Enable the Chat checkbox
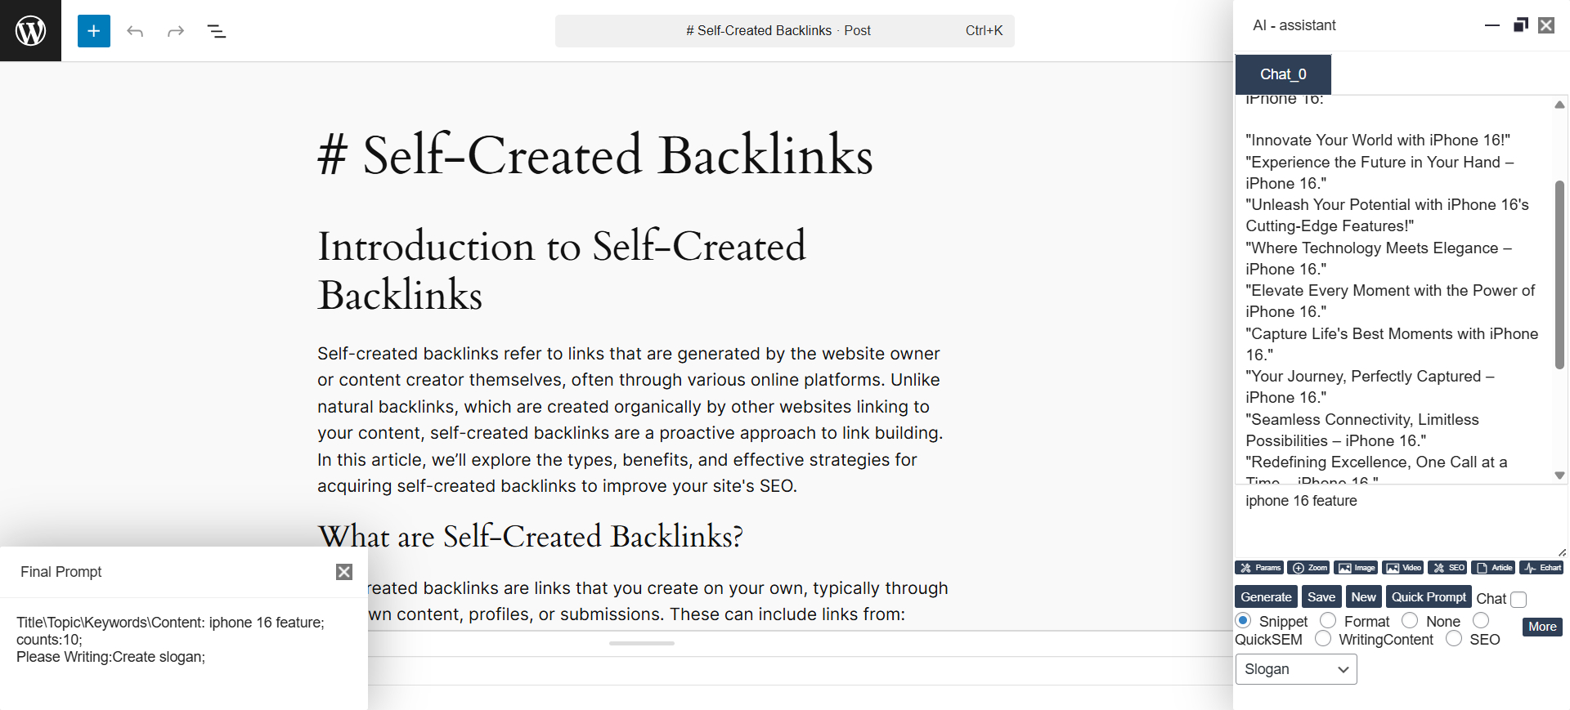1570x710 pixels. point(1518,600)
